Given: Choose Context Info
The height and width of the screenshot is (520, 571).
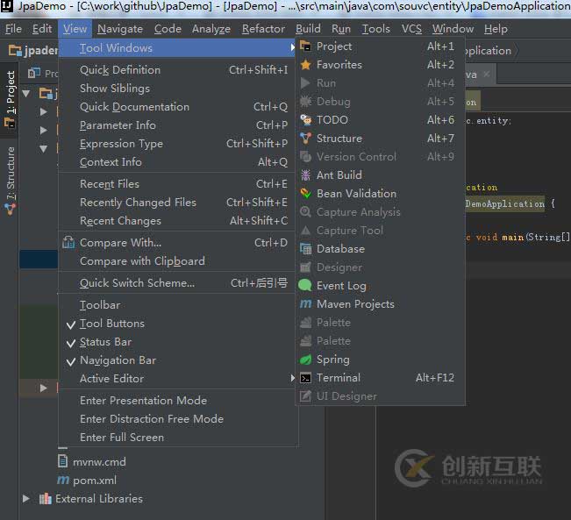Looking at the screenshot, I should coord(178,162).
